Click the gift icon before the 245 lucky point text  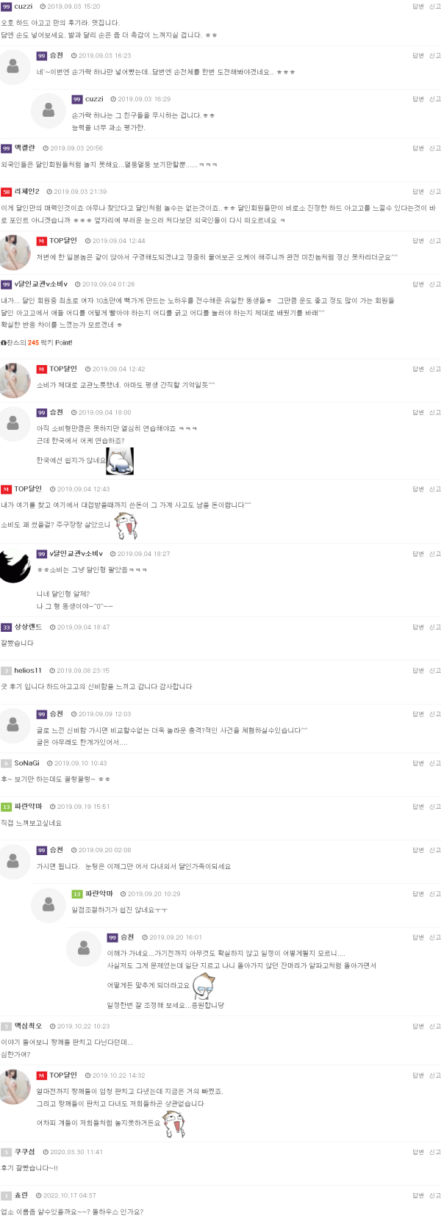pos(4,343)
